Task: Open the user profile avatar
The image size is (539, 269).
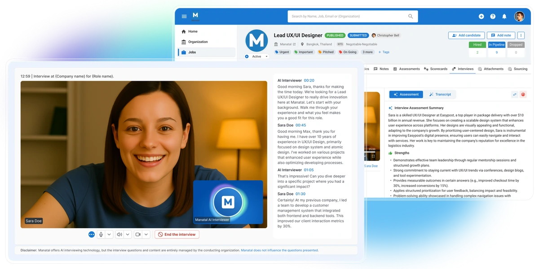Action: point(519,16)
